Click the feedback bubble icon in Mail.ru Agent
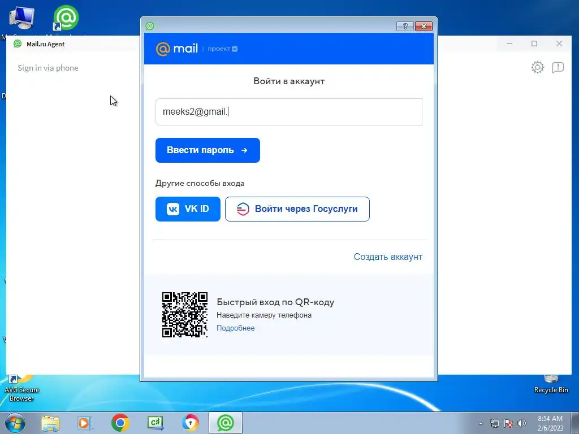The height and width of the screenshot is (434, 579). [558, 67]
